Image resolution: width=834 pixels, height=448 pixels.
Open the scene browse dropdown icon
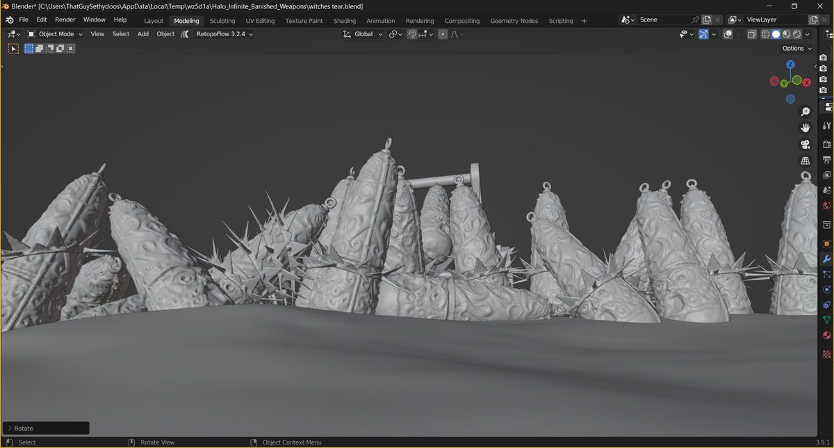pos(627,20)
